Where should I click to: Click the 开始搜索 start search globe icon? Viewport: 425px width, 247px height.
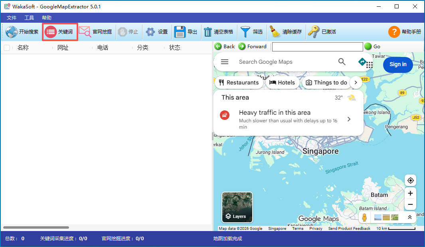point(12,31)
